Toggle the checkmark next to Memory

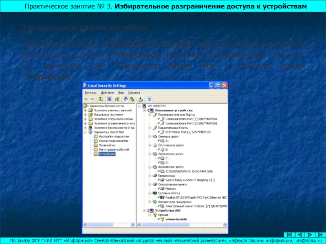point(159,189)
